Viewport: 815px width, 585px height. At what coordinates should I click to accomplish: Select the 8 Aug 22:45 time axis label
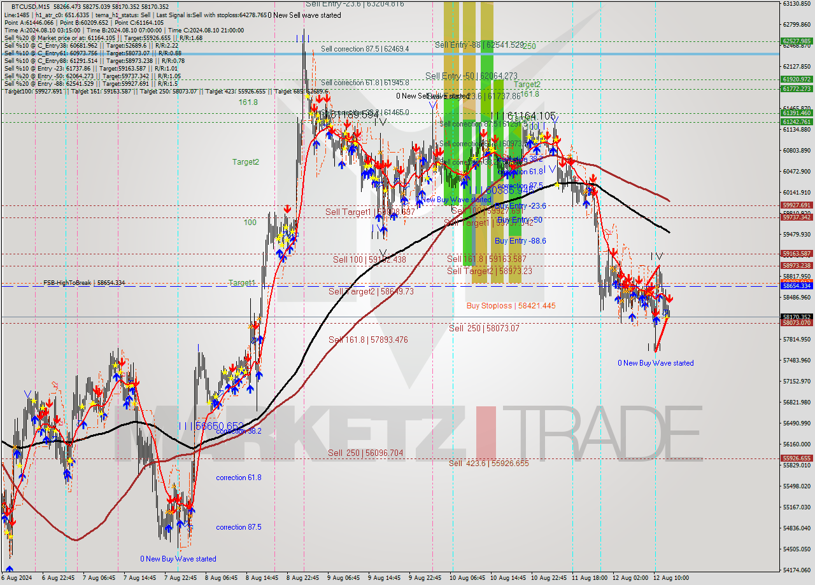[304, 578]
